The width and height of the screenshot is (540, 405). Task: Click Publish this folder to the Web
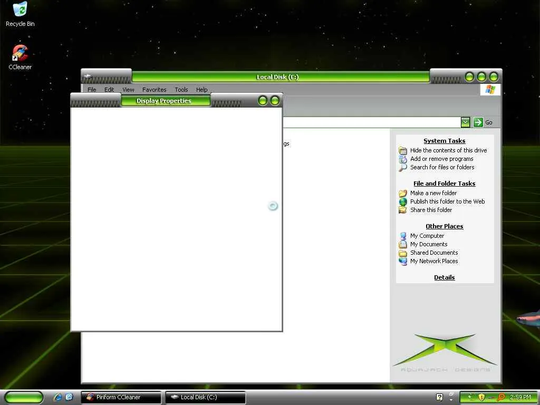pyautogui.click(x=447, y=201)
